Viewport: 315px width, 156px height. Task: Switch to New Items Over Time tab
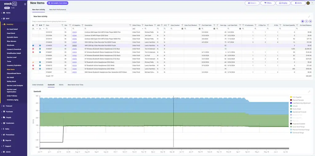tap(75, 85)
